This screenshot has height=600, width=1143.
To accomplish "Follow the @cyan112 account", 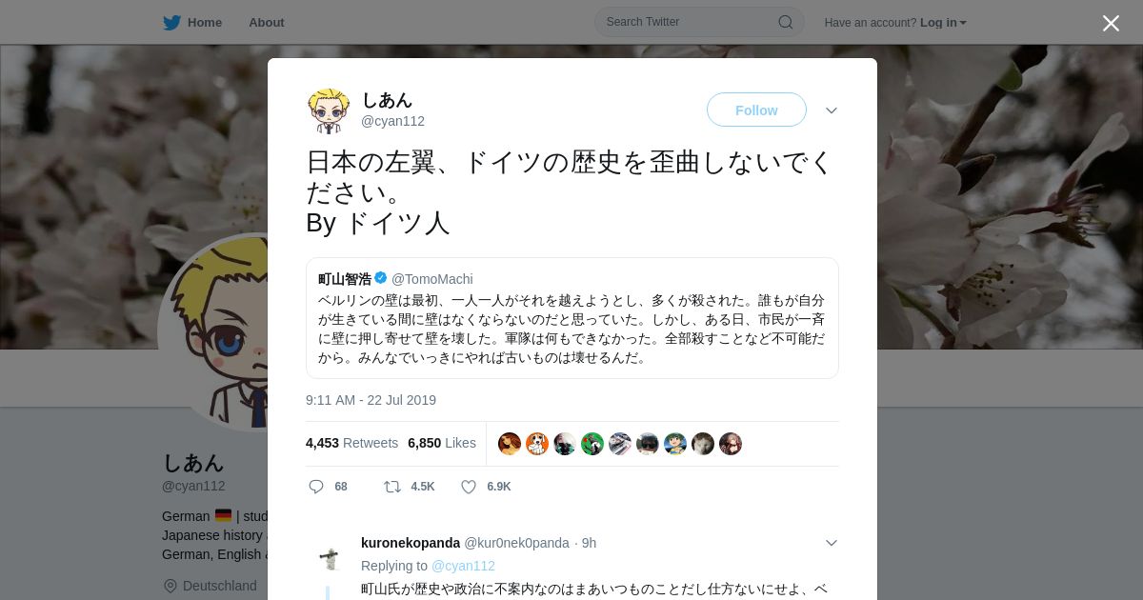I will pos(756,110).
